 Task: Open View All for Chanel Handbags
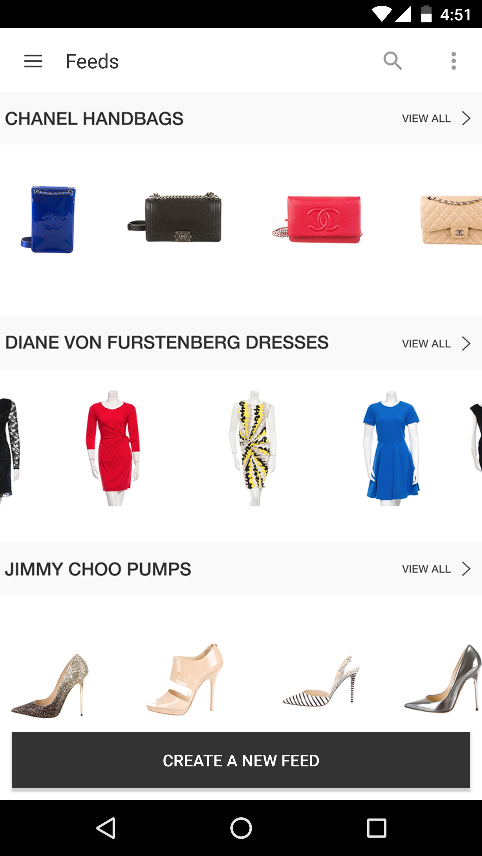click(x=426, y=118)
